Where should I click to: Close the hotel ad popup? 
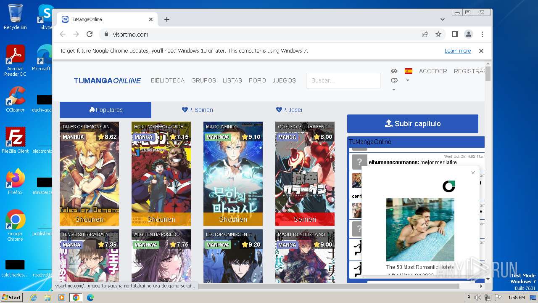click(x=473, y=173)
